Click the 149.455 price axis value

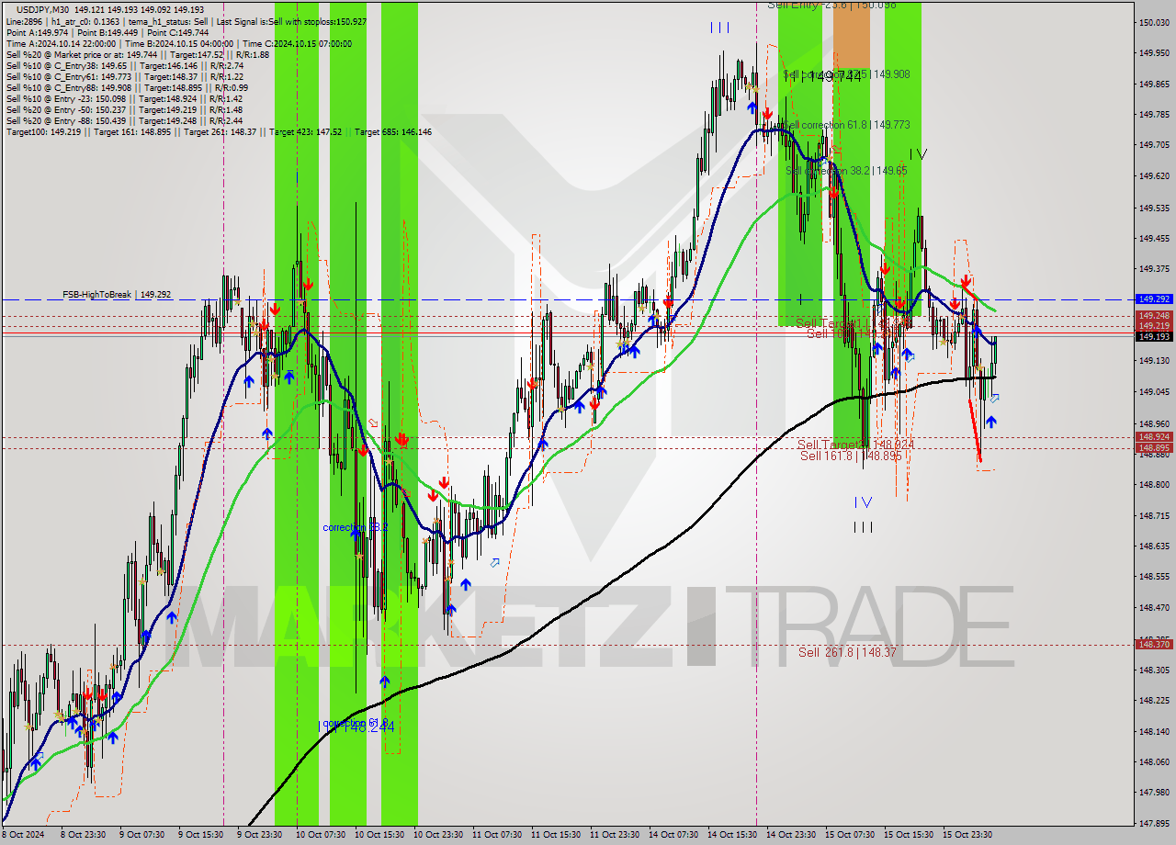[x=1154, y=239]
